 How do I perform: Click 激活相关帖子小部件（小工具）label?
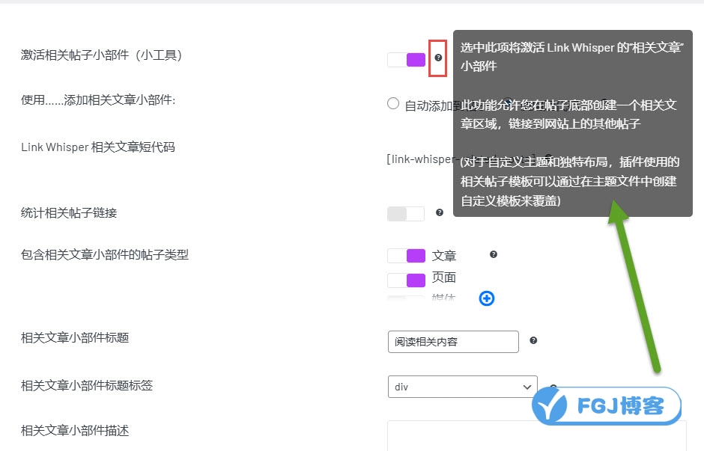pos(101,55)
